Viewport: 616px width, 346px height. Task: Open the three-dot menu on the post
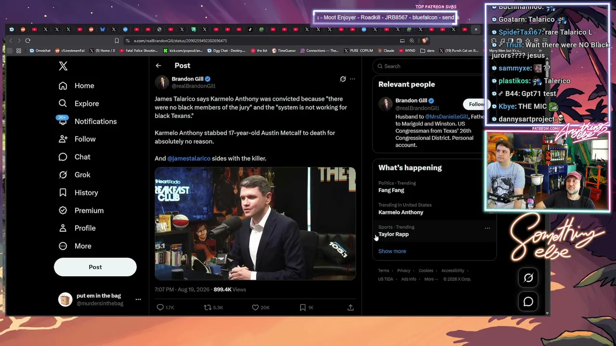352,79
